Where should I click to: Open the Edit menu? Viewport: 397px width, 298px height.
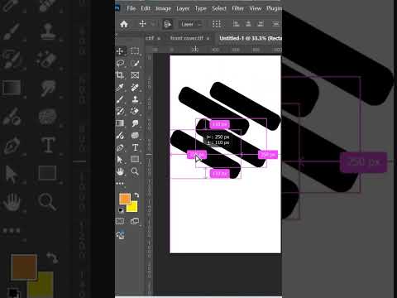pyautogui.click(x=146, y=8)
